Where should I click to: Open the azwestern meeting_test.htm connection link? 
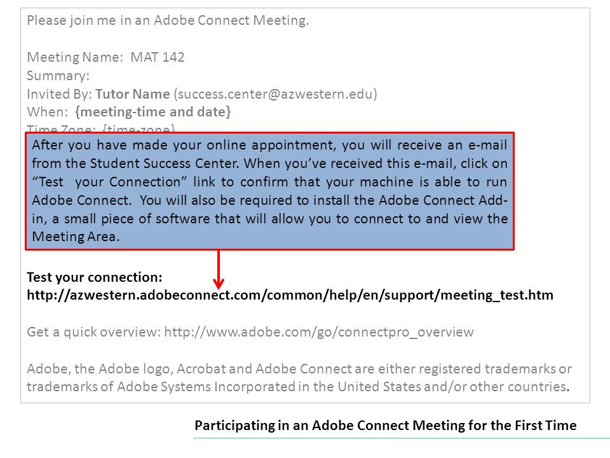pos(290,295)
